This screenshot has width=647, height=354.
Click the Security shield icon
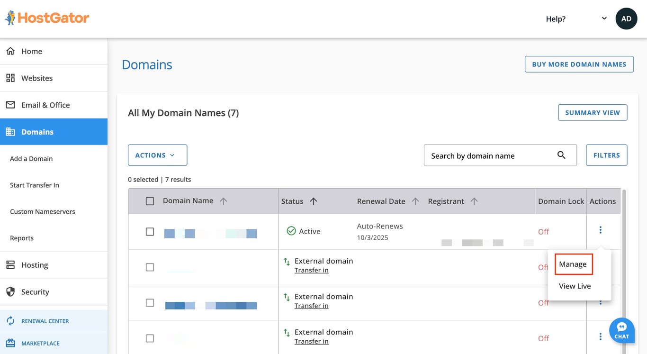pos(10,292)
